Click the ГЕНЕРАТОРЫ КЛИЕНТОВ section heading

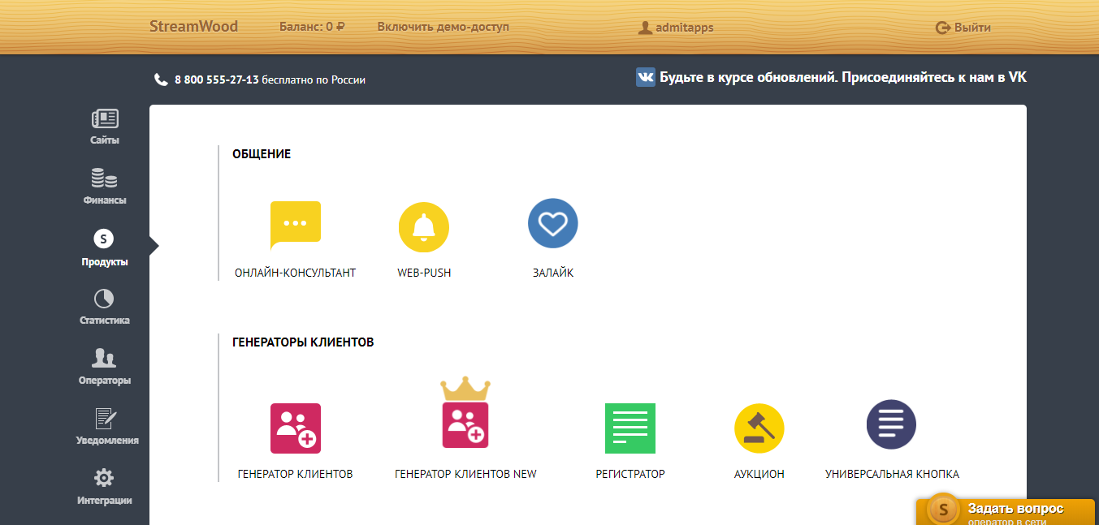pos(303,342)
